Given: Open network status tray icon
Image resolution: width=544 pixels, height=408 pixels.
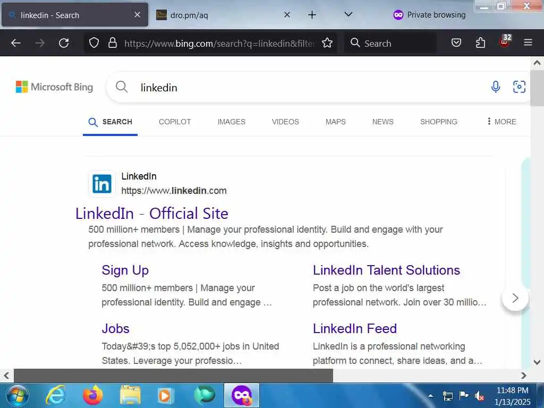Looking at the screenshot, I should pyautogui.click(x=447, y=395).
